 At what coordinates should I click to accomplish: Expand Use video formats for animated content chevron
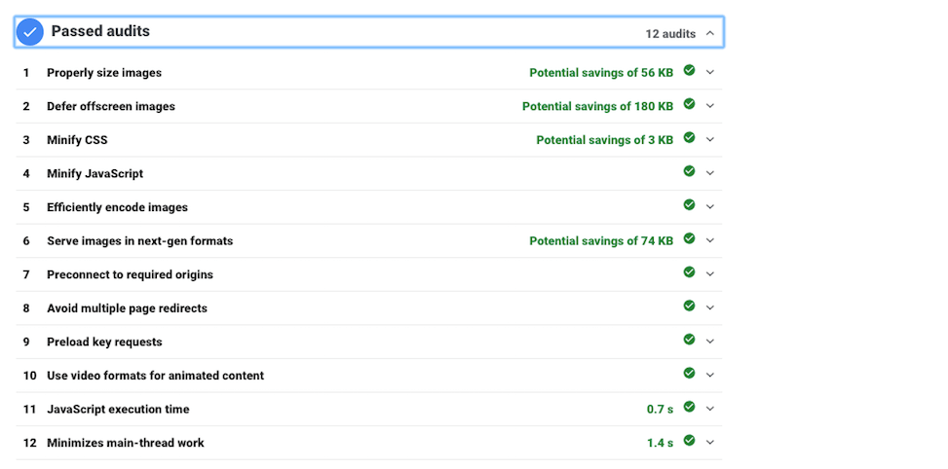point(710,375)
